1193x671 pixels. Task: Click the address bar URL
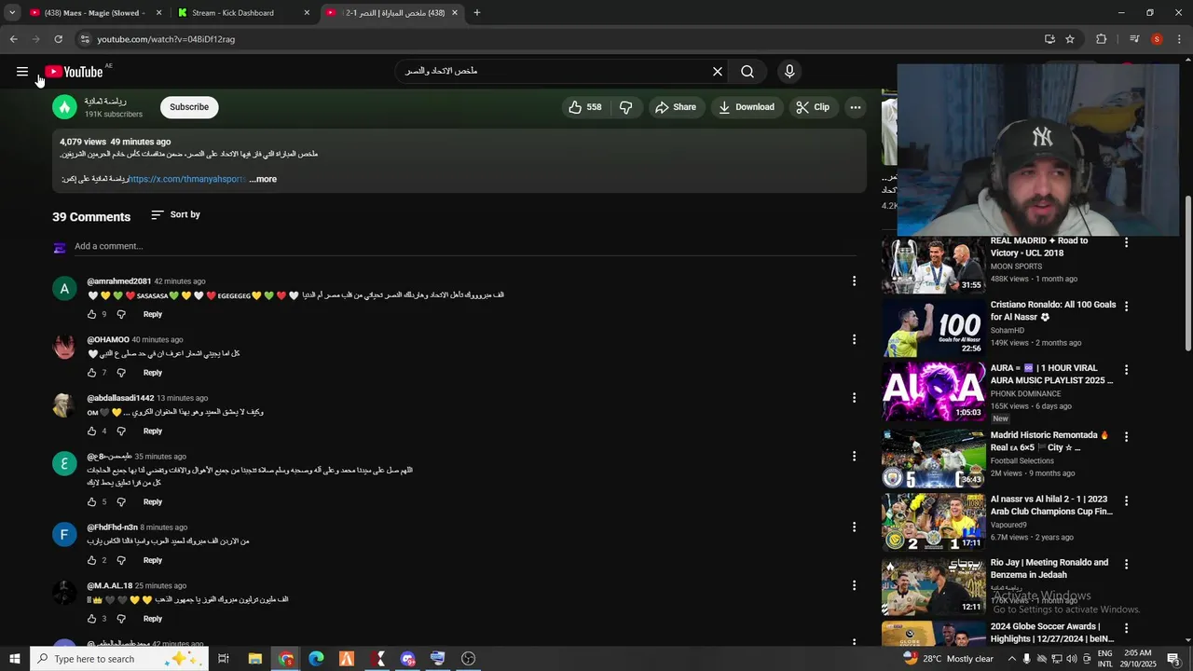coord(166,39)
